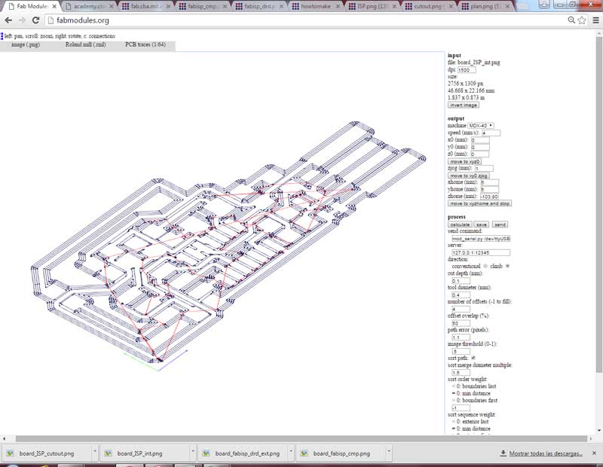Click the tool diameter (mm) field
The image size is (603, 467).
(x=461, y=295)
